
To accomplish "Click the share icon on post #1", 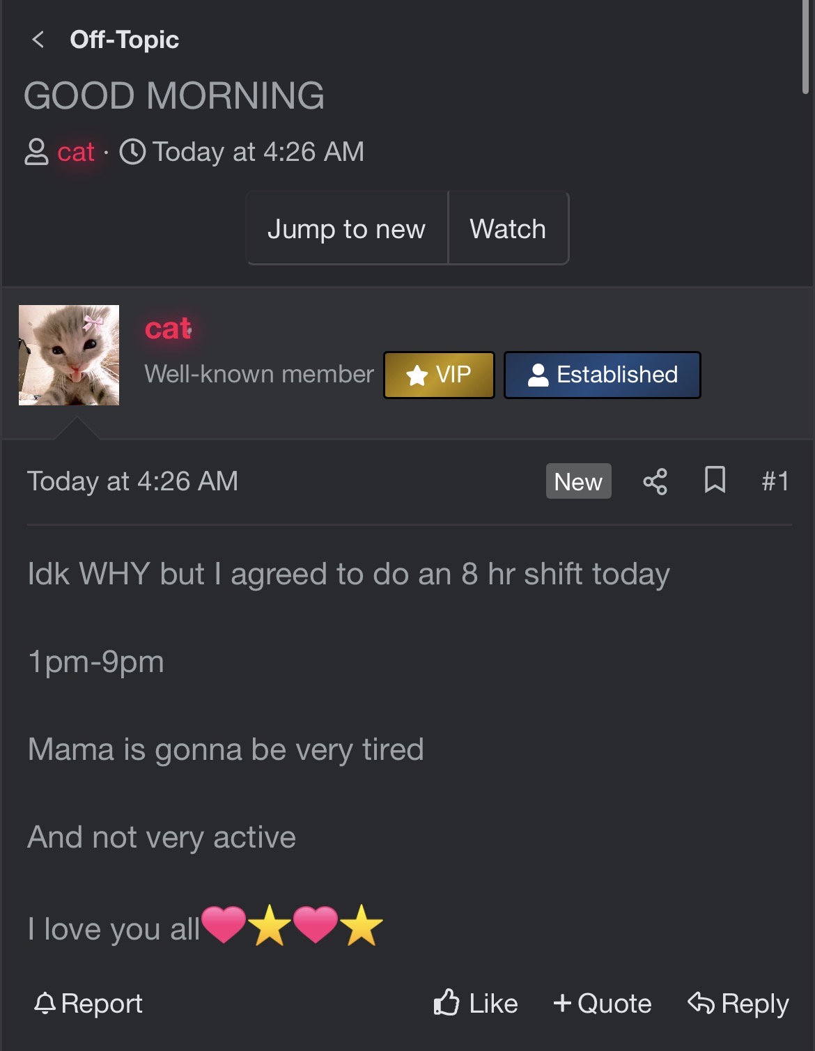I will point(655,481).
